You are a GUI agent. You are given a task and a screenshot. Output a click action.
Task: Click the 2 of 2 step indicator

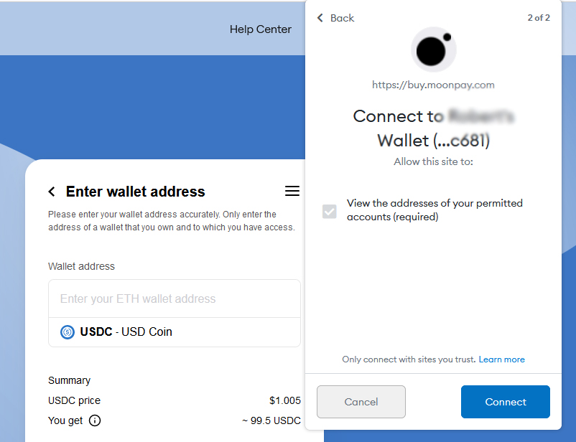click(x=539, y=18)
